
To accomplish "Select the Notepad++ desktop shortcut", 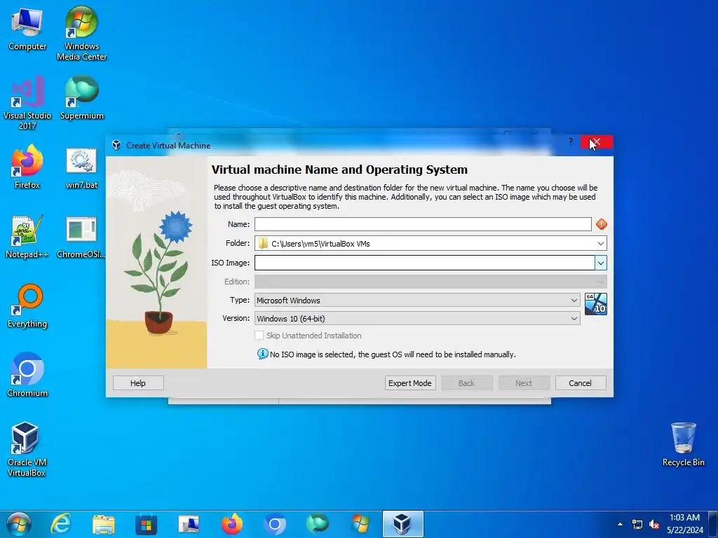I will point(27,237).
